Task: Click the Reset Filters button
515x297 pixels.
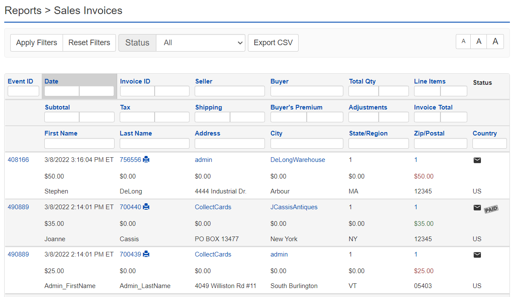Action: (x=89, y=43)
